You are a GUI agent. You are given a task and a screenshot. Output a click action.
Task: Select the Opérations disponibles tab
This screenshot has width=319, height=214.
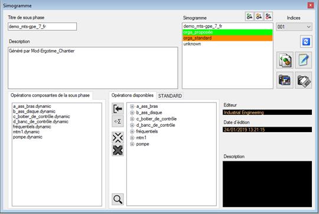click(x=132, y=96)
